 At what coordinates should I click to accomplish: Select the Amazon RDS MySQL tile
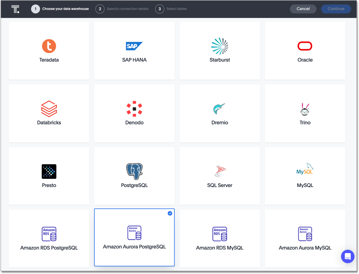[219, 237]
